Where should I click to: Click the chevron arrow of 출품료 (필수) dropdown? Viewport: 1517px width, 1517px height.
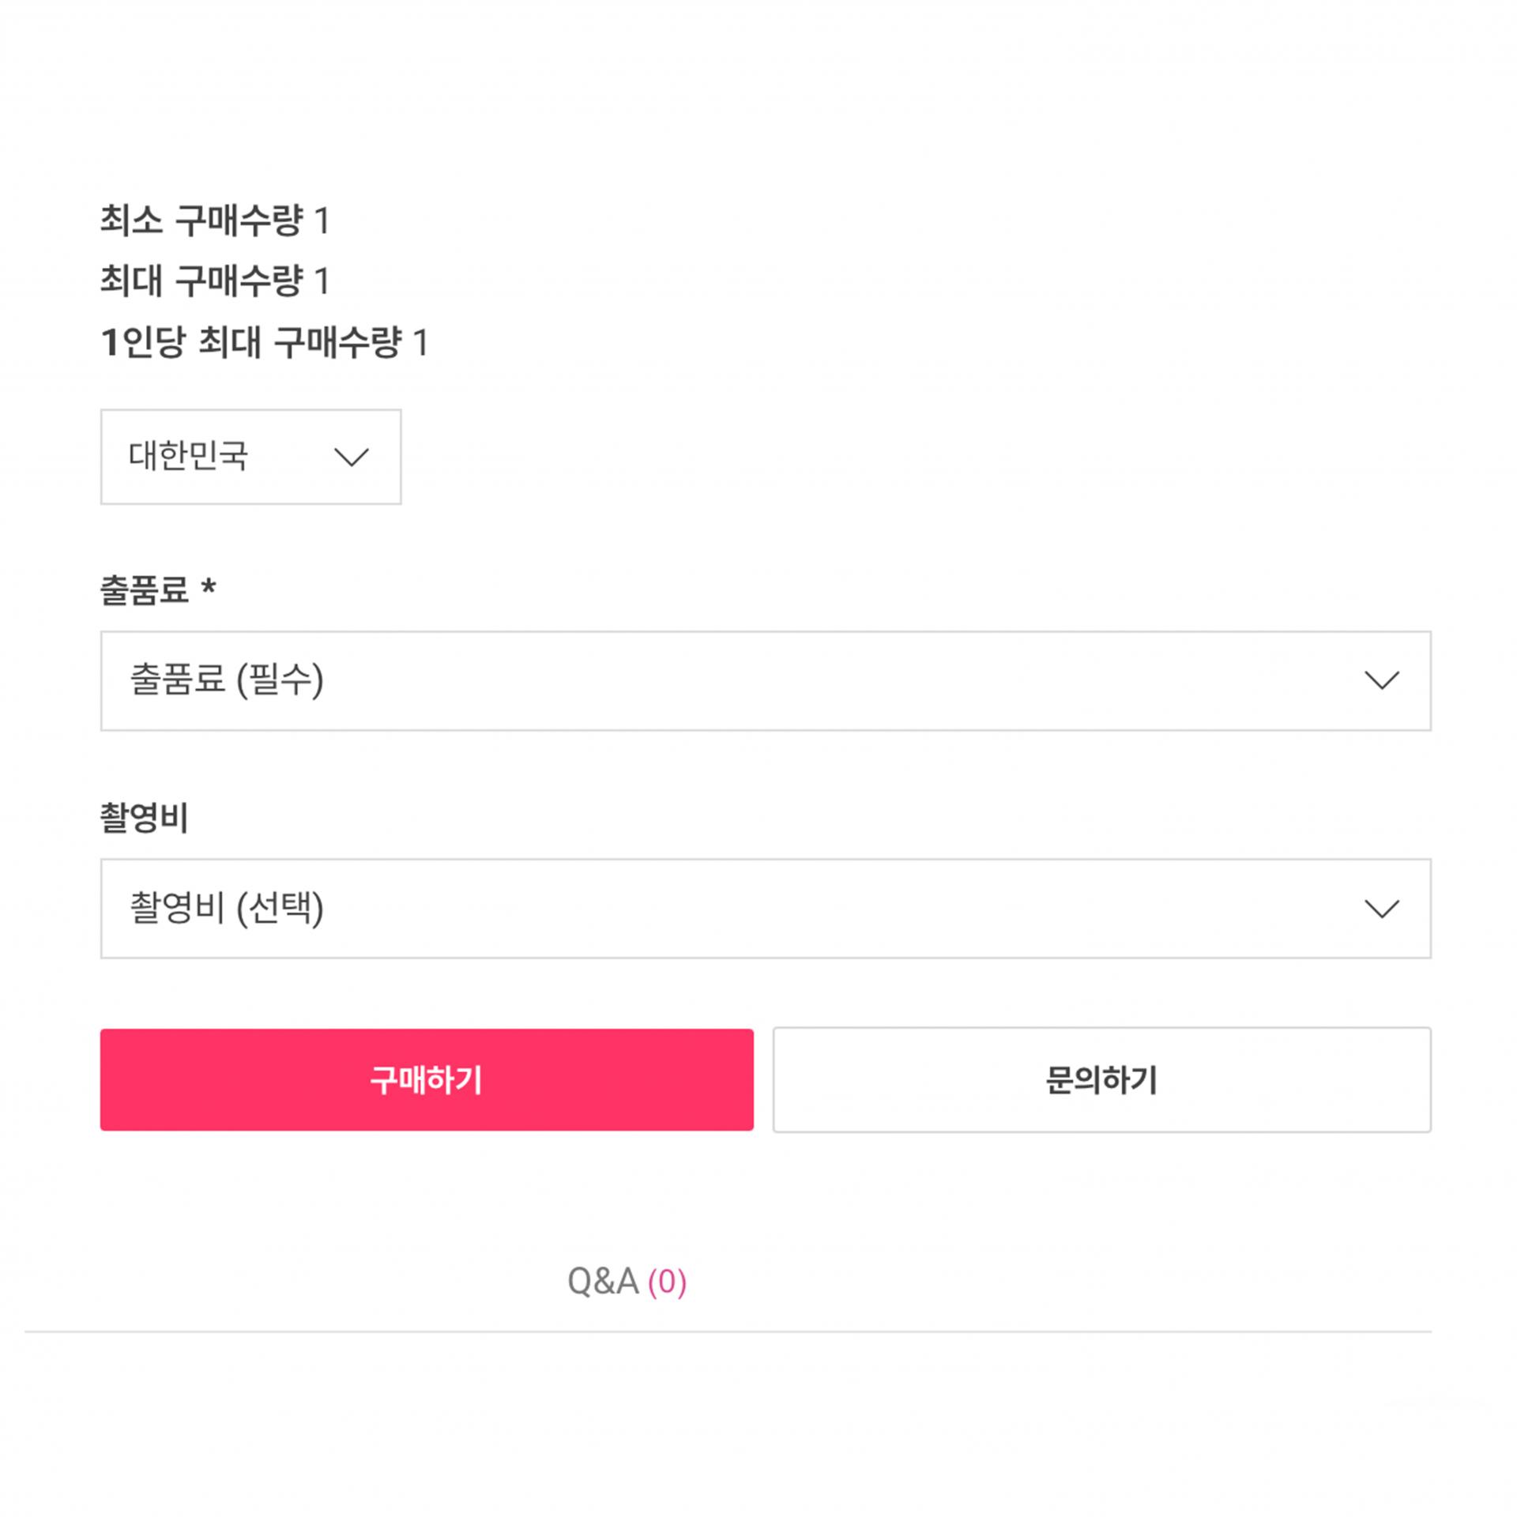point(1381,680)
